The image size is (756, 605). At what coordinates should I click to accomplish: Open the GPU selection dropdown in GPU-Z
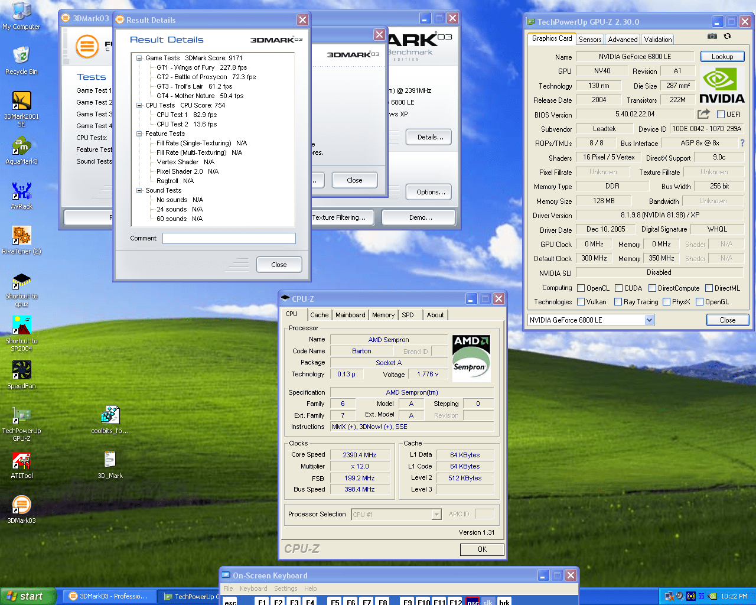click(x=650, y=320)
